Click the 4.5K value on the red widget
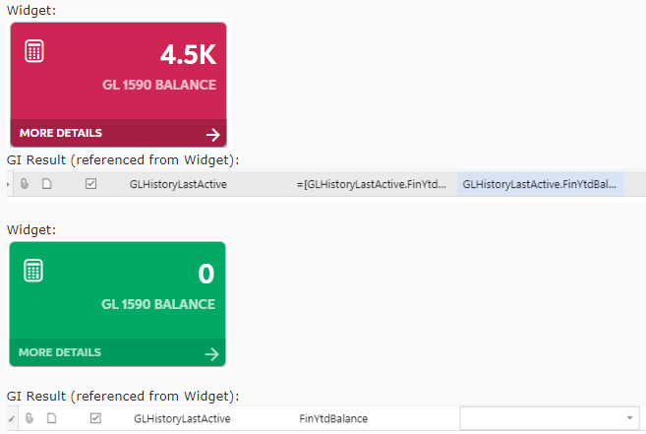This screenshot has width=646, height=434. tap(188, 56)
